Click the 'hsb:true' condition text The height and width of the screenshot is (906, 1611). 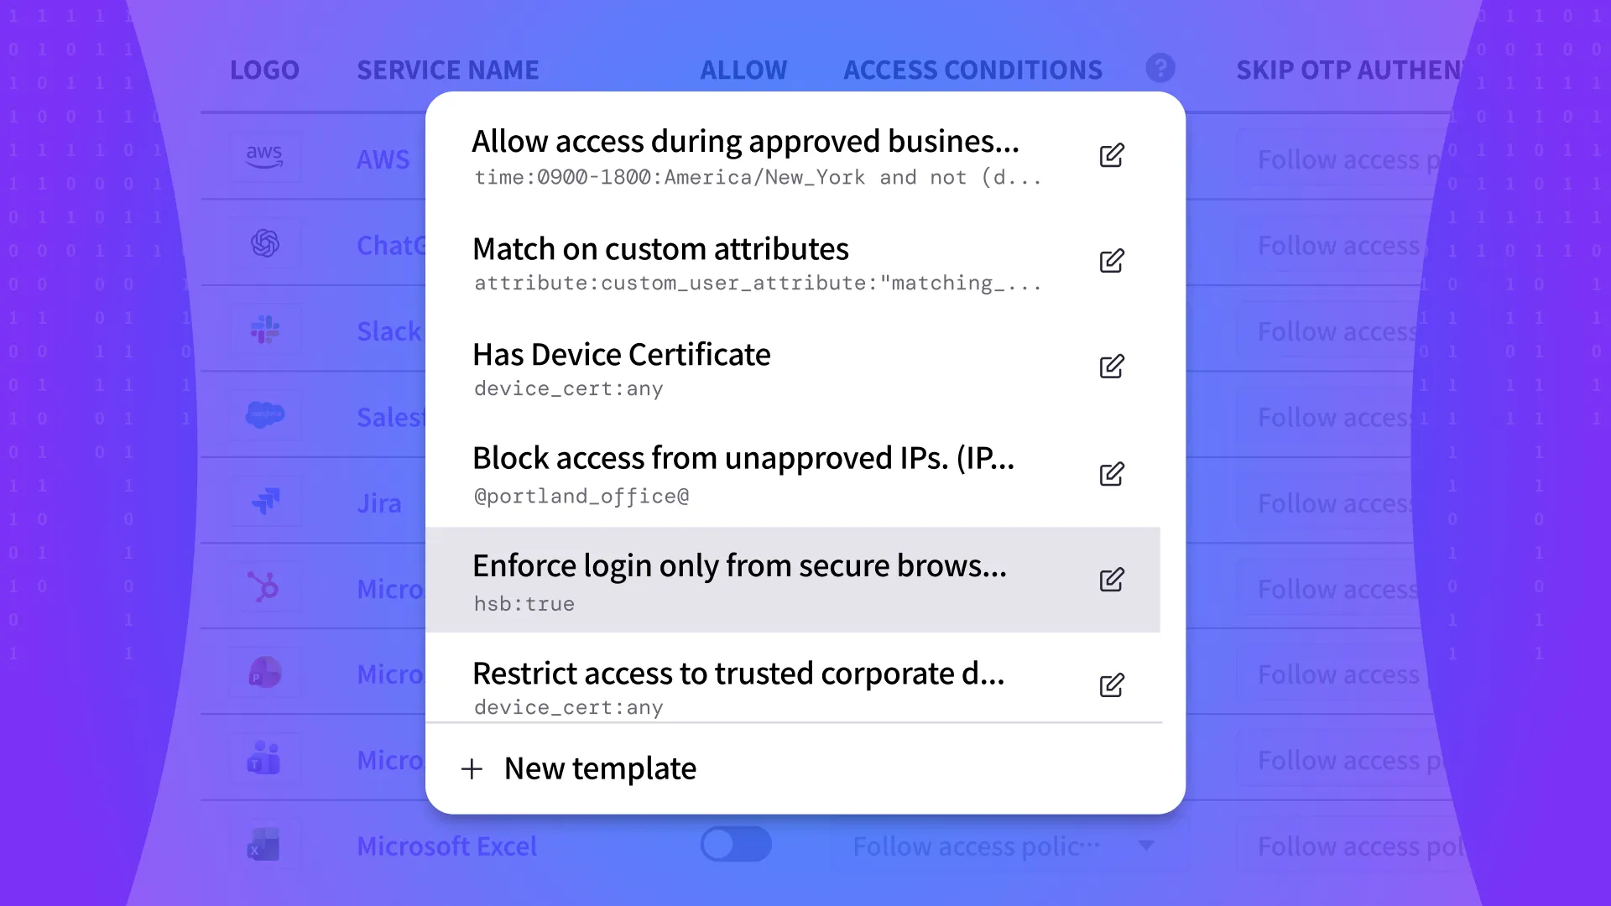click(524, 604)
